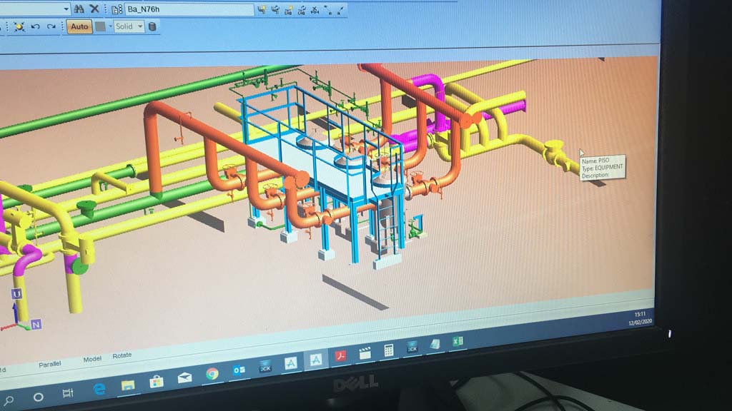Screen dimensions: 732x411
Task: Open Windows search magnifier on taskbar
Action: coord(9,400)
